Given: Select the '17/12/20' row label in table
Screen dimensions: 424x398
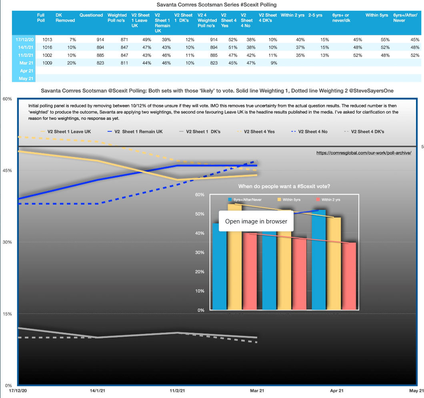Looking at the screenshot, I should [23, 40].
